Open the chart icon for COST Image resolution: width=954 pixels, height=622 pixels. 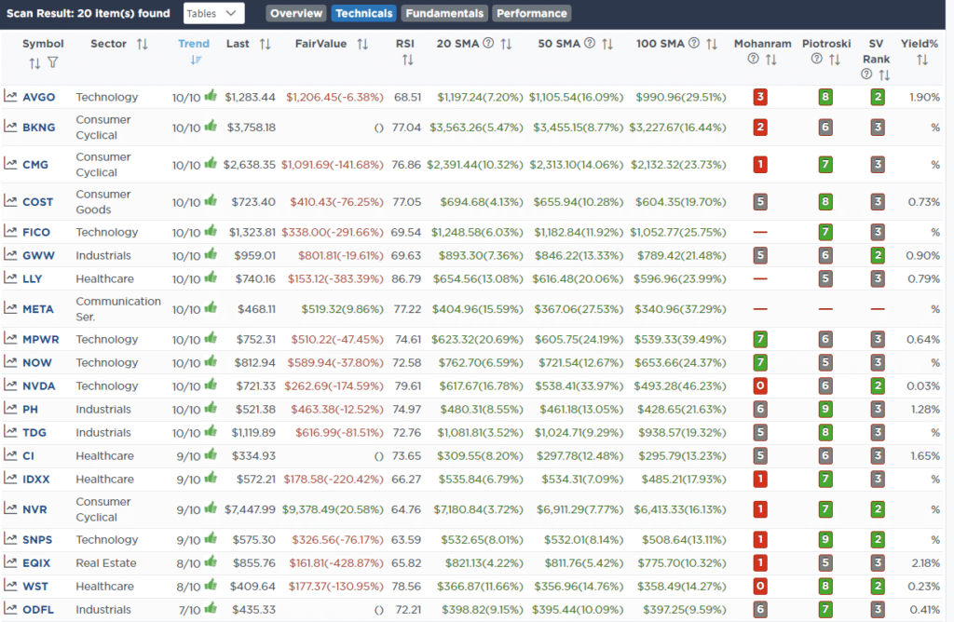(x=10, y=200)
